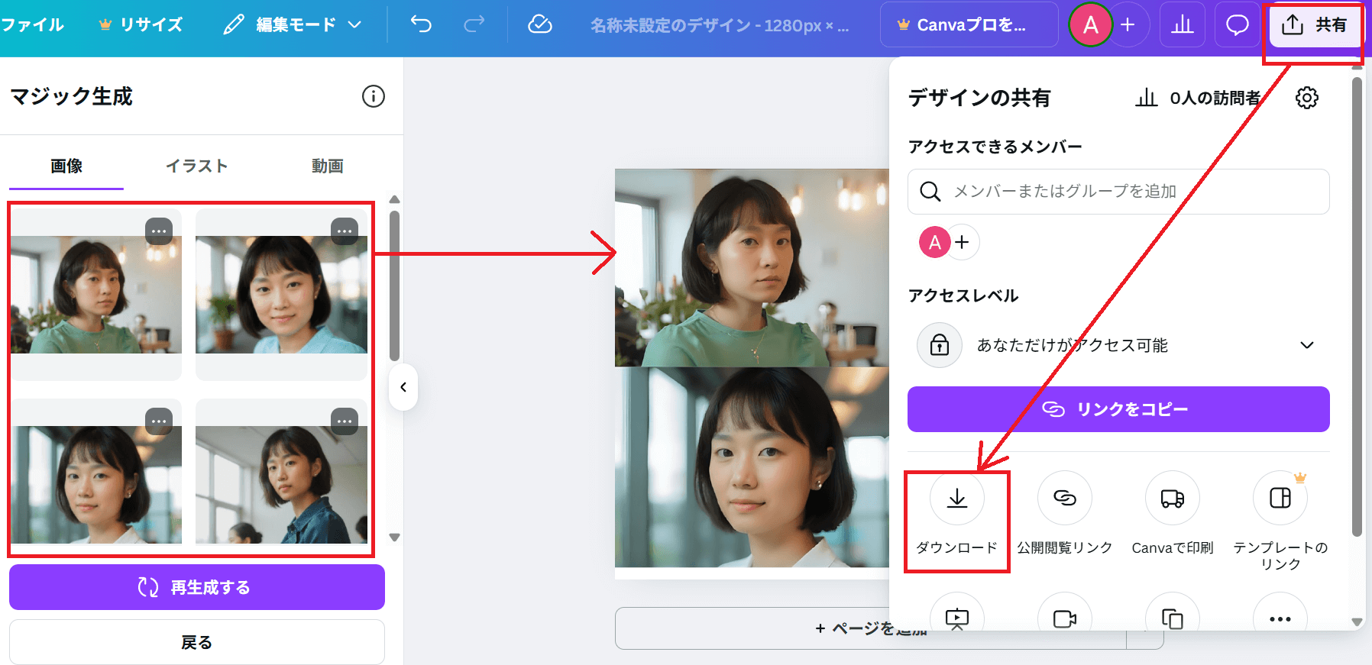This screenshot has height=665, width=1372.
Task: Click the add member plus icon in share panel
Action: (x=963, y=242)
